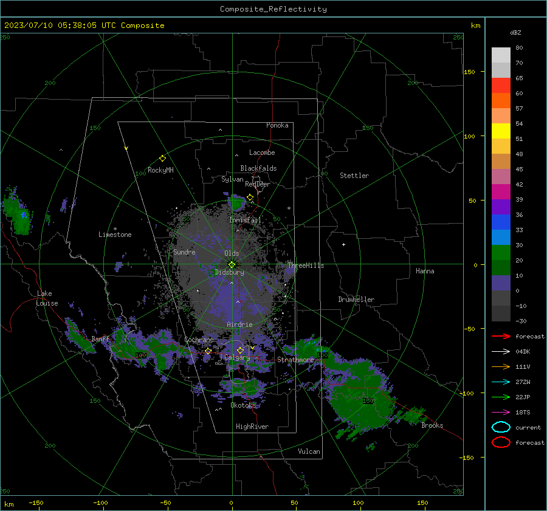This screenshot has height=511, width=547.
Task: Click the RedDeer city label
Action: (258, 184)
